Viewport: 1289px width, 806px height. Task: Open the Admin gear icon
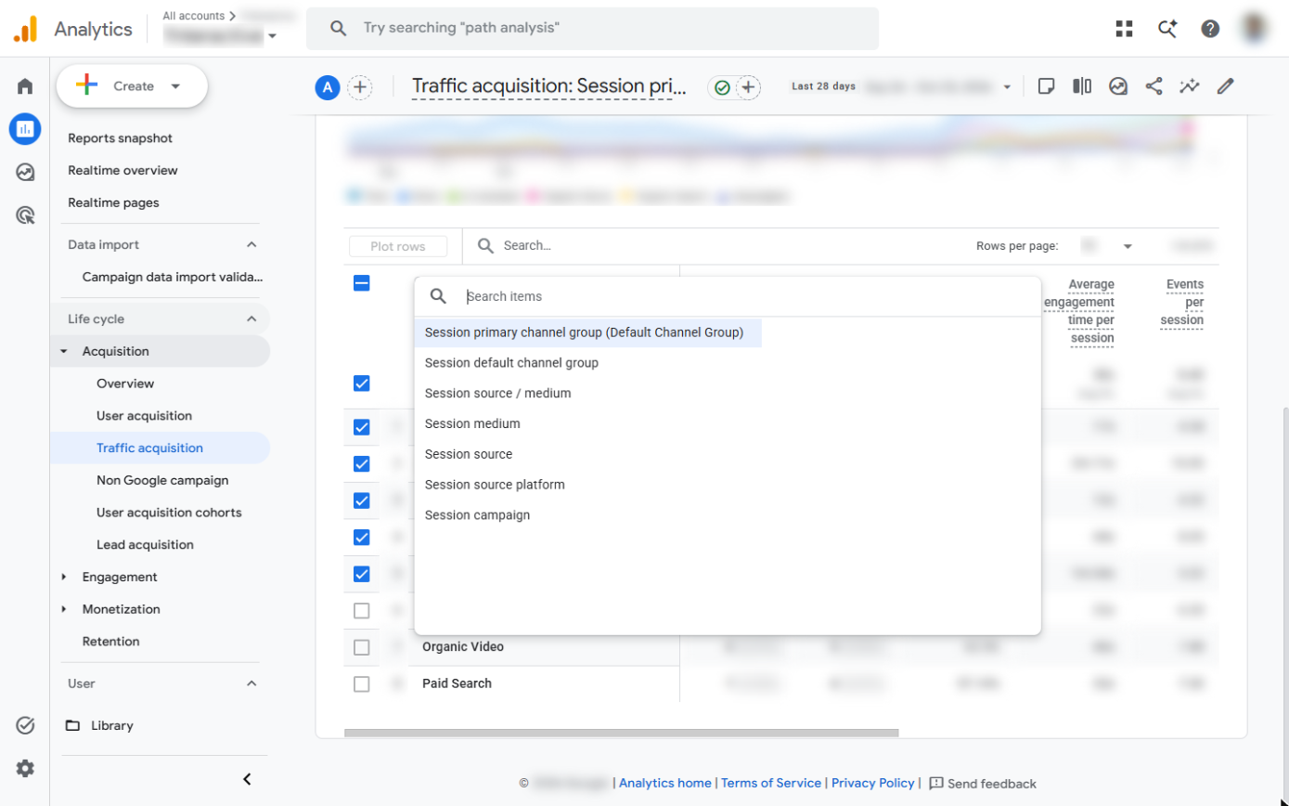25,768
